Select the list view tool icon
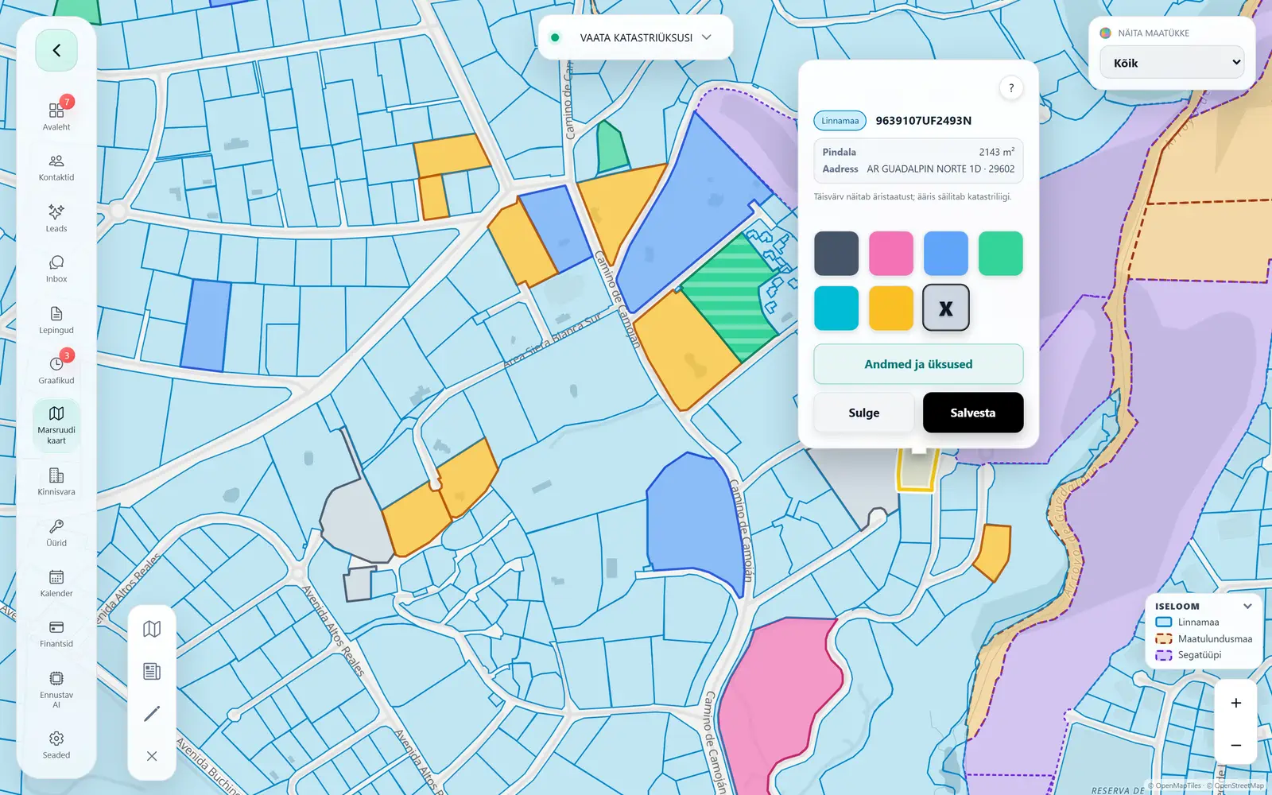The height and width of the screenshot is (795, 1272). pyautogui.click(x=152, y=671)
